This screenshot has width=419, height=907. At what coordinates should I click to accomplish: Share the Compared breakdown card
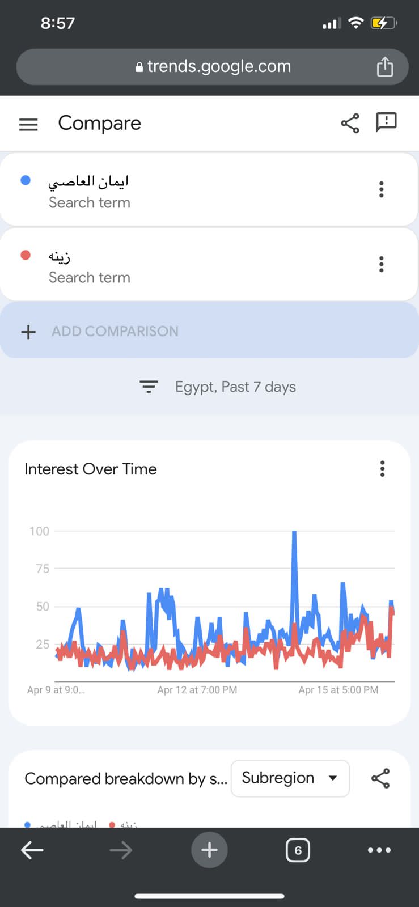pyautogui.click(x=380, y=778)
